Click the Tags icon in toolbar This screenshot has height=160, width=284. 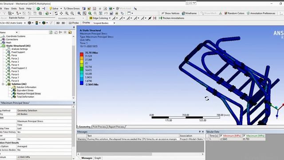[x=122, y=13]
